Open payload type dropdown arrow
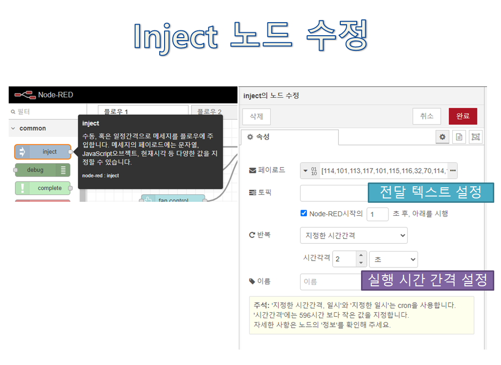501x365 pixels. pos(306,171)
